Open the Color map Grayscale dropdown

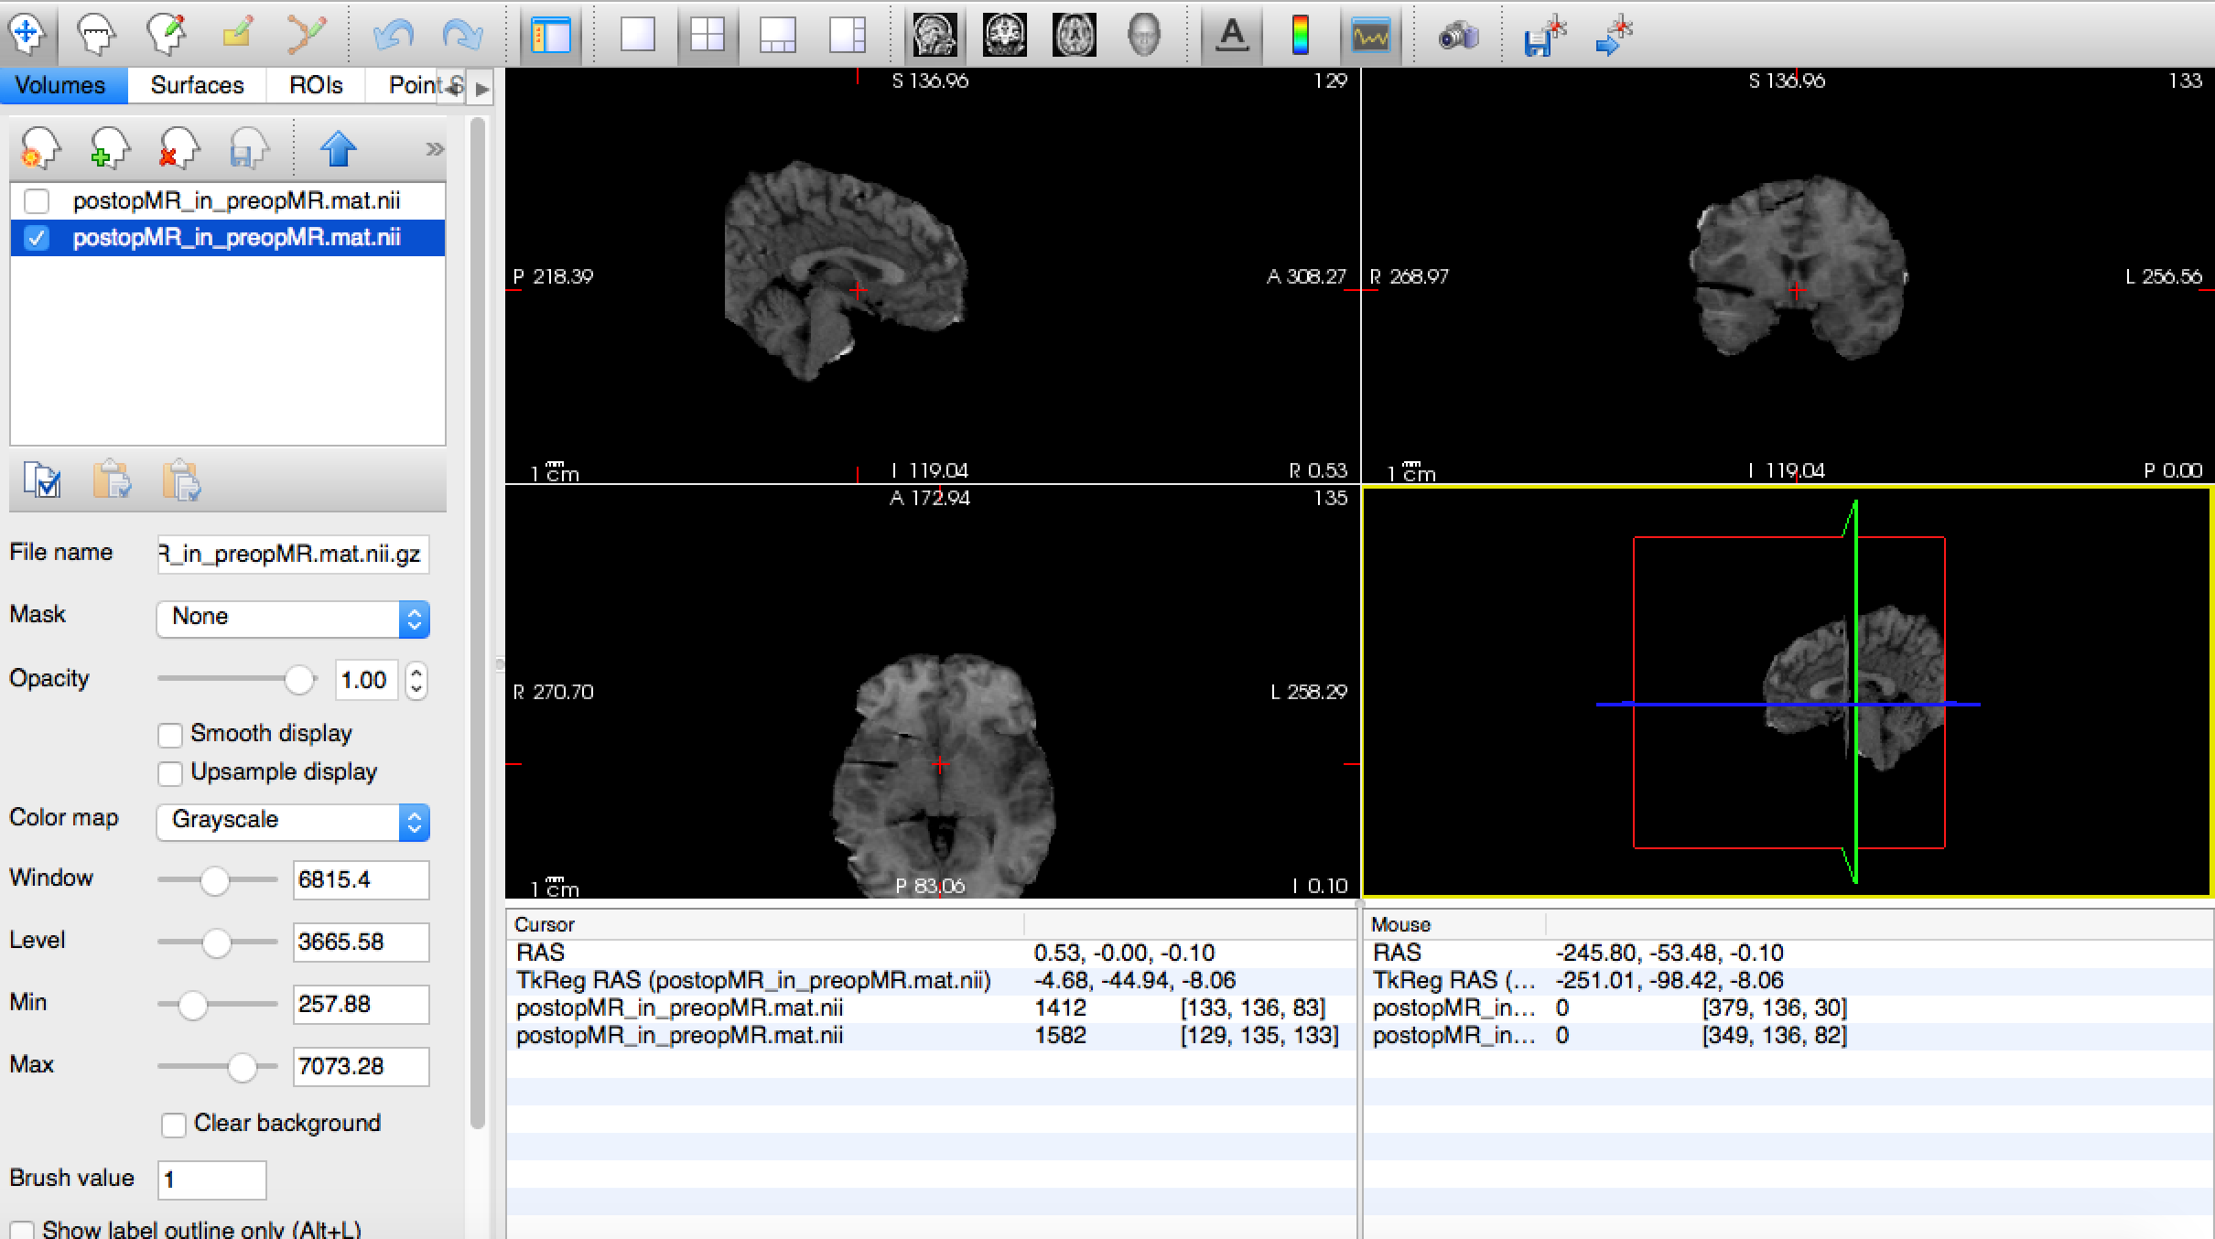(293, 821)
